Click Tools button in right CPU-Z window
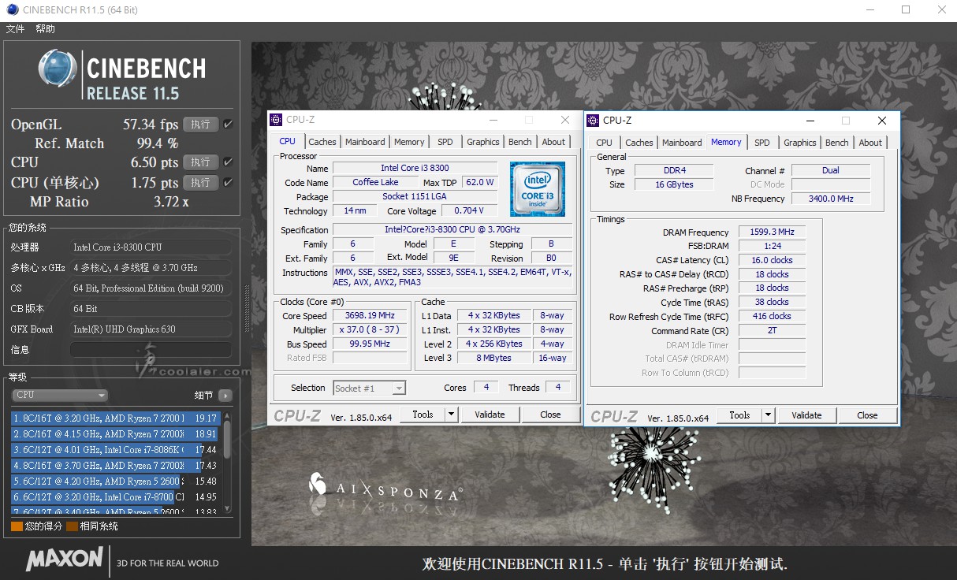Image resolution: width=957 pixels, height=580 pixels. click(x=739, y=415)
